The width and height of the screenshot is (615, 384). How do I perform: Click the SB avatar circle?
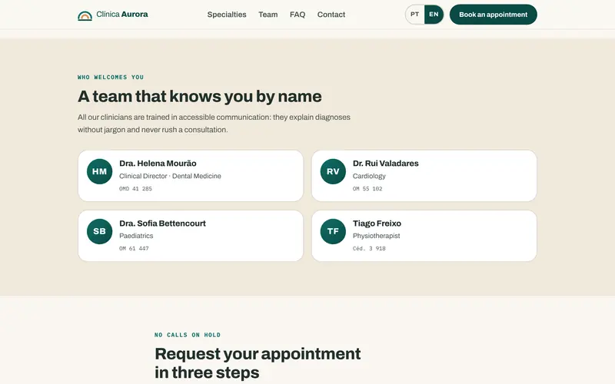click(x=100, y=232)
